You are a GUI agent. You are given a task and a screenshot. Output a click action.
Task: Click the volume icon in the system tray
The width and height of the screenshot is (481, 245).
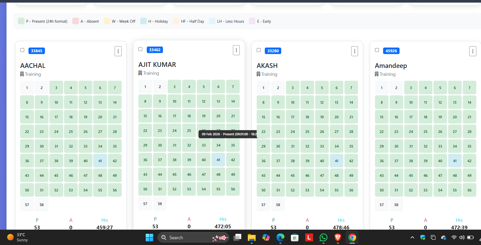(x=462, y=237)
